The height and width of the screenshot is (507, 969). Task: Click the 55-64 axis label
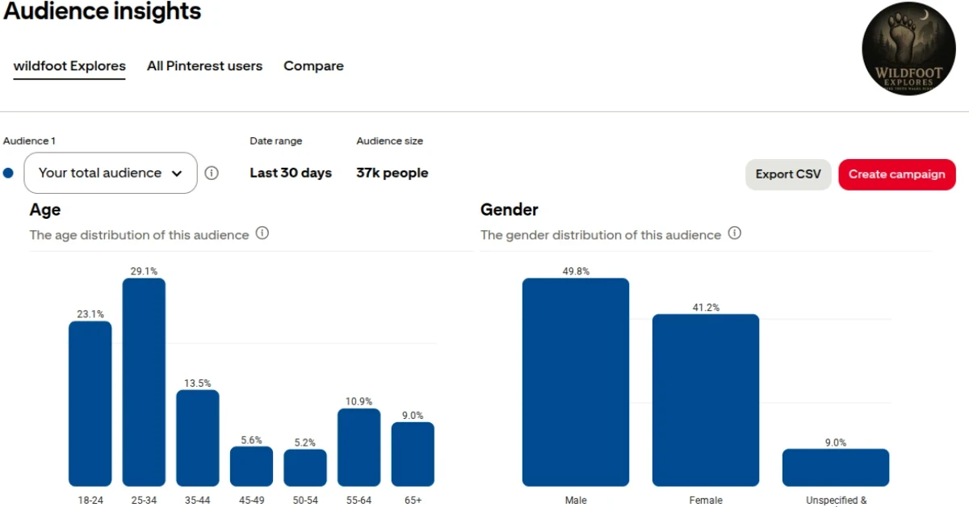(359, 501)
